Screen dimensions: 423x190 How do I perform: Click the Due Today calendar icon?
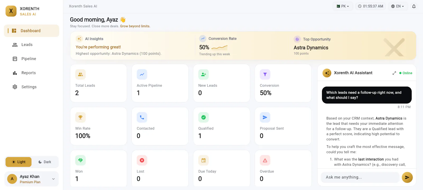pos(204,160)
